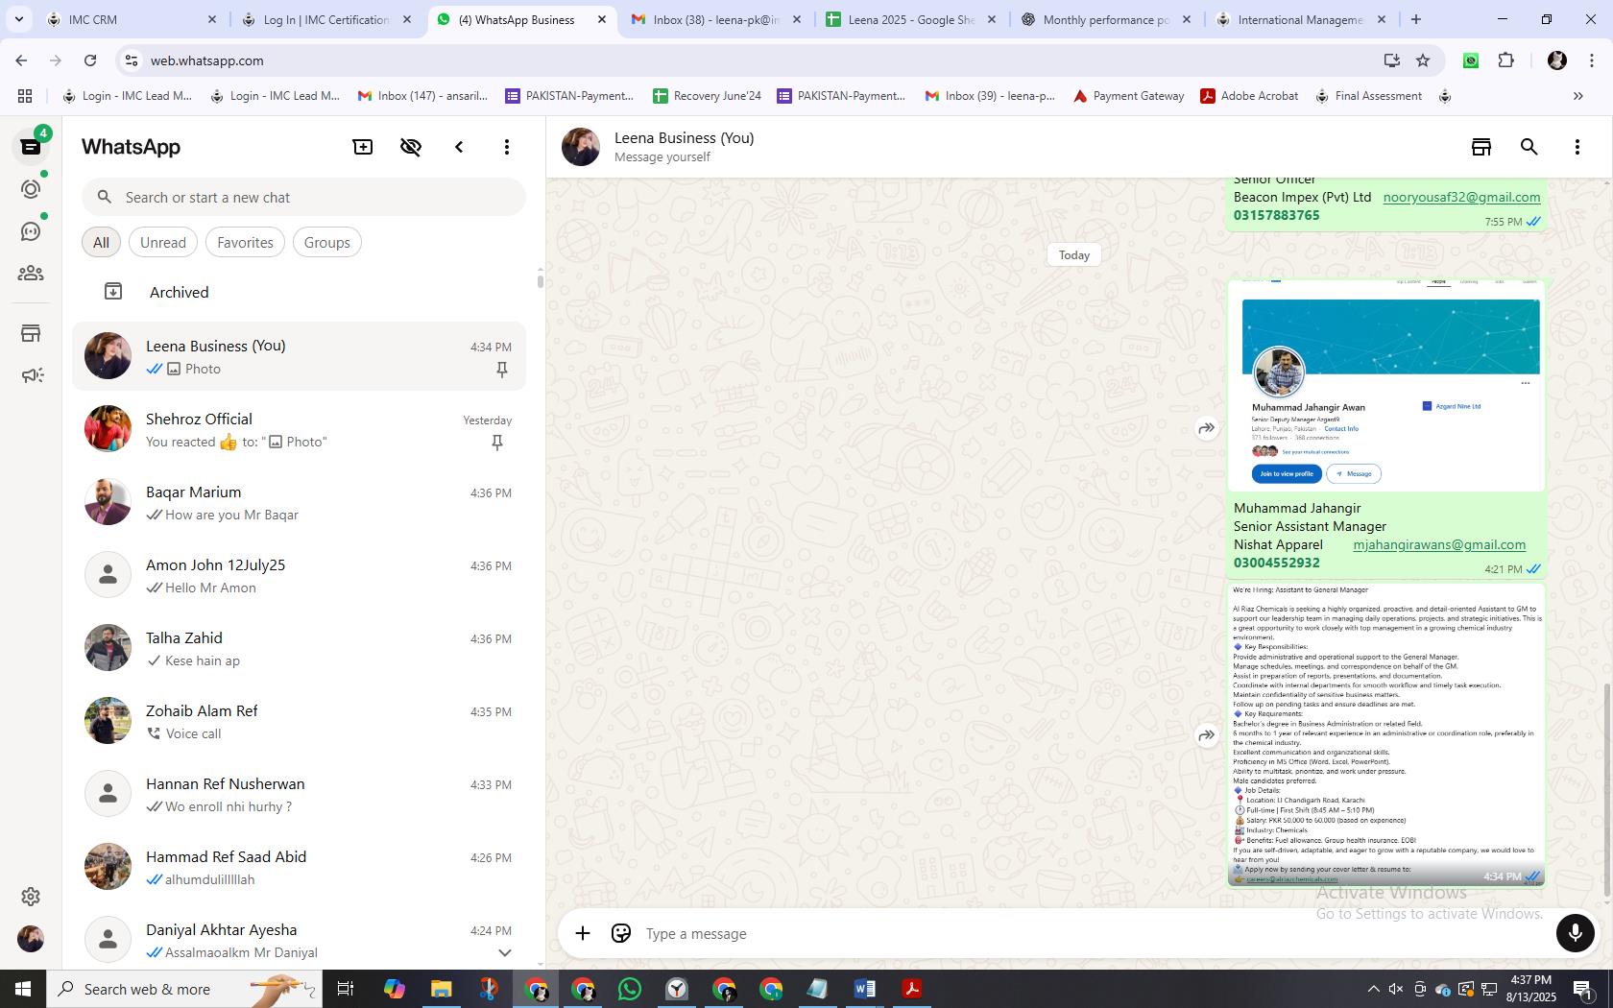Viewport: 1613px width, 1008px height.
Task: Open Muhammad Jahangir Awan LinkedIn screenshot
Action: click(1386, 386)
